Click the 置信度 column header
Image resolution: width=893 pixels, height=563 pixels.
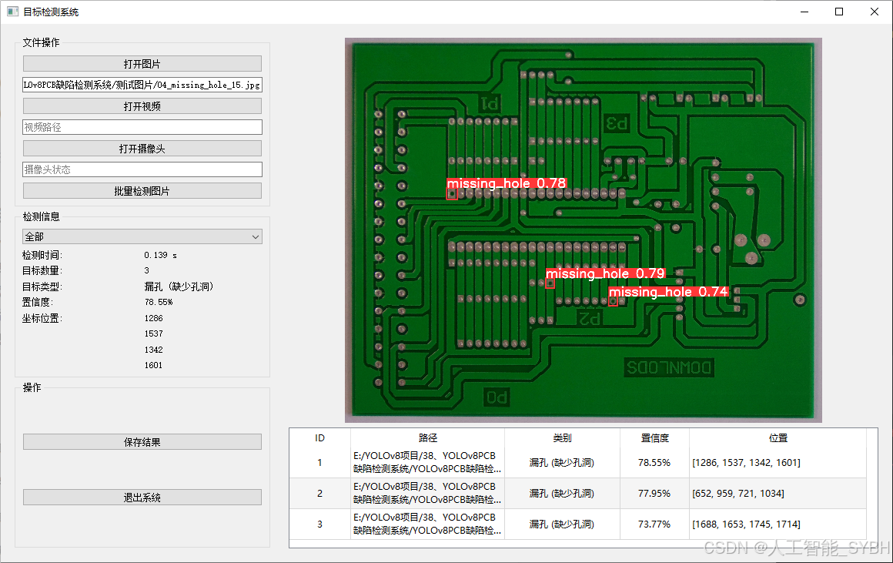[656, 437]
